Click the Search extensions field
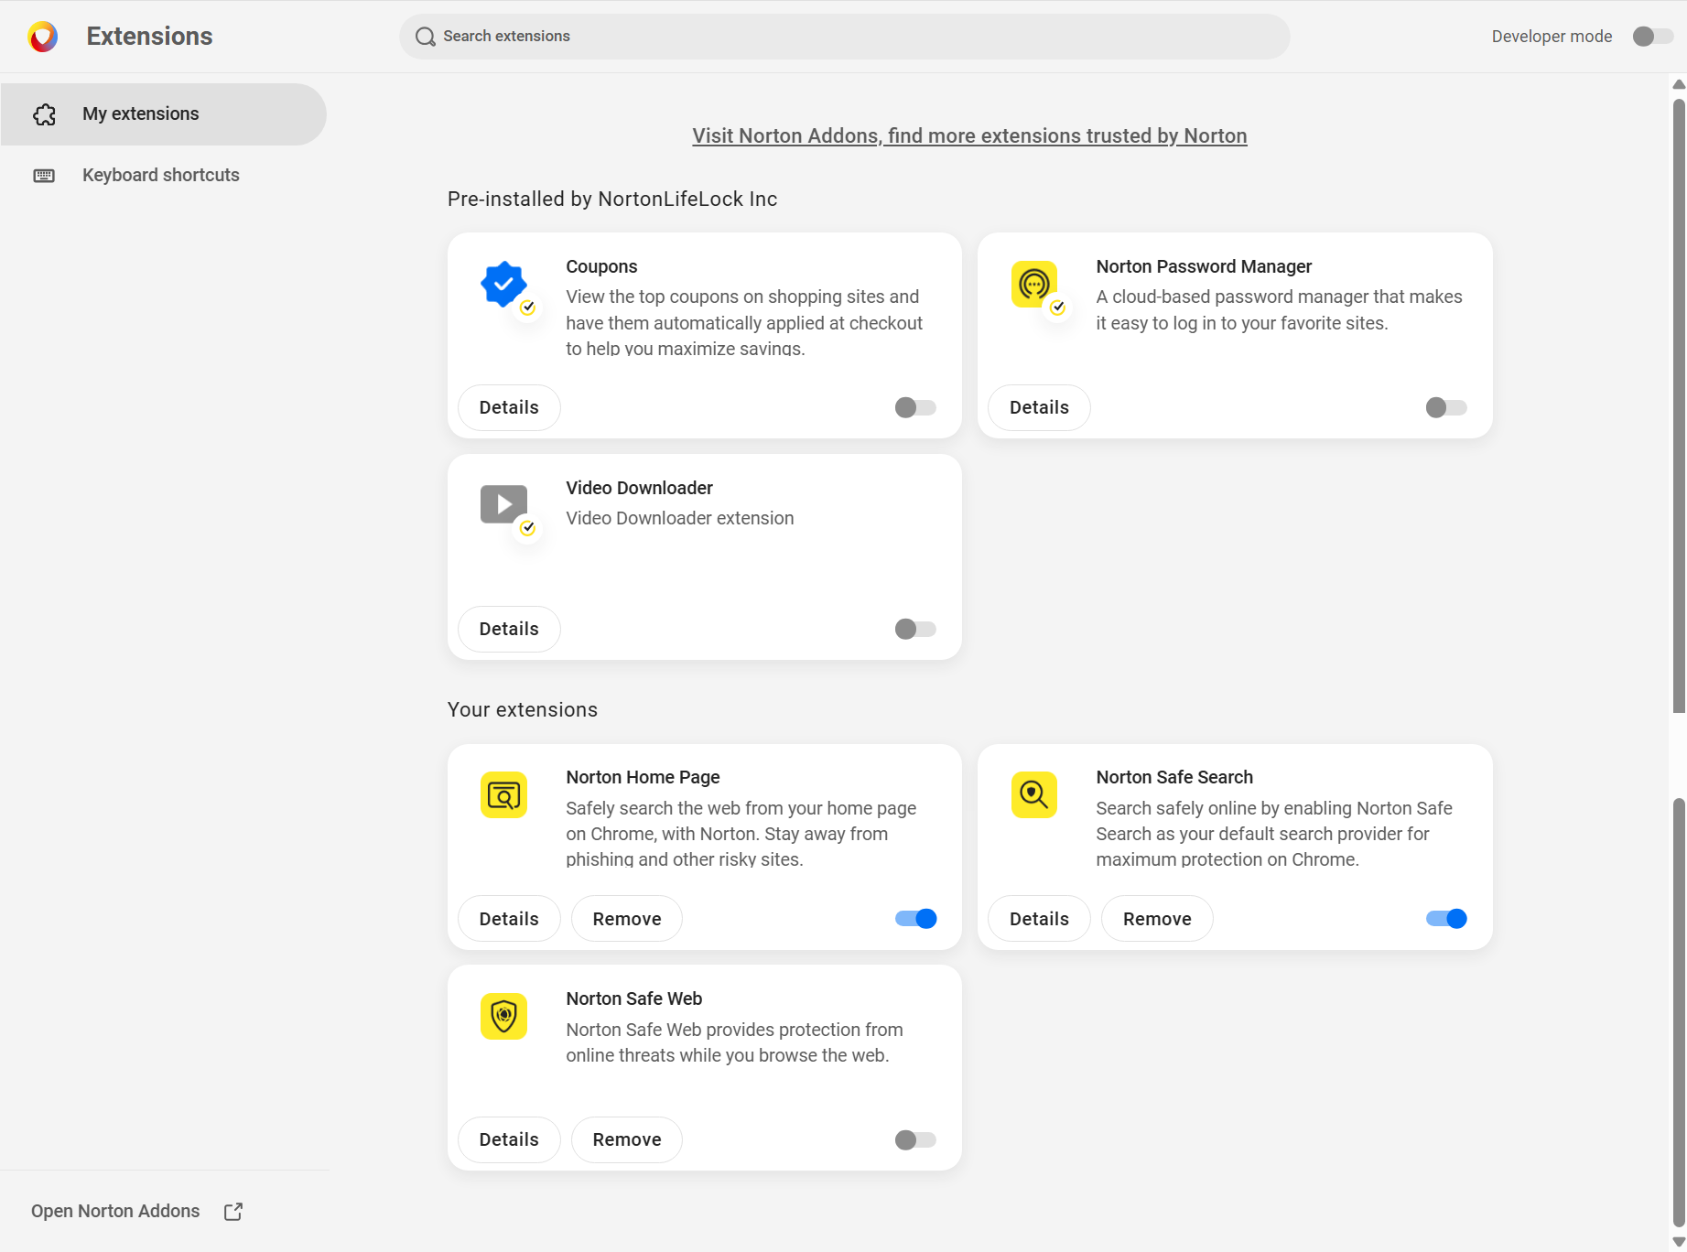This screenshot has height=1252, width=1687. (x=844, y=37)
